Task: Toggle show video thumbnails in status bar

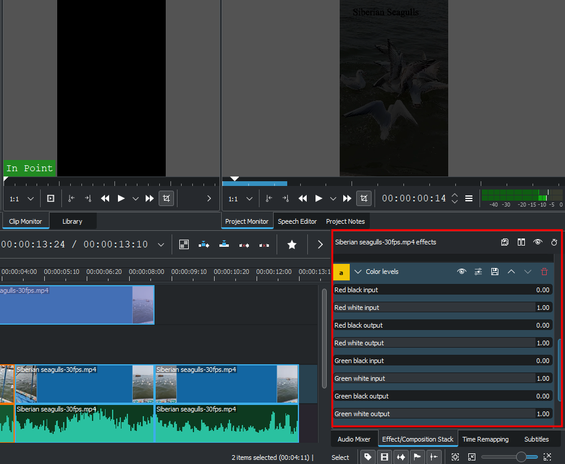Action: pos(385,457)
